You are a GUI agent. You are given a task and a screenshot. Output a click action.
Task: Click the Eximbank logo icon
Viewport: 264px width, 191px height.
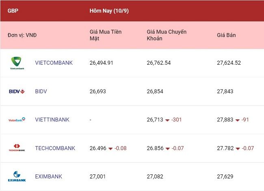(17, 176)
